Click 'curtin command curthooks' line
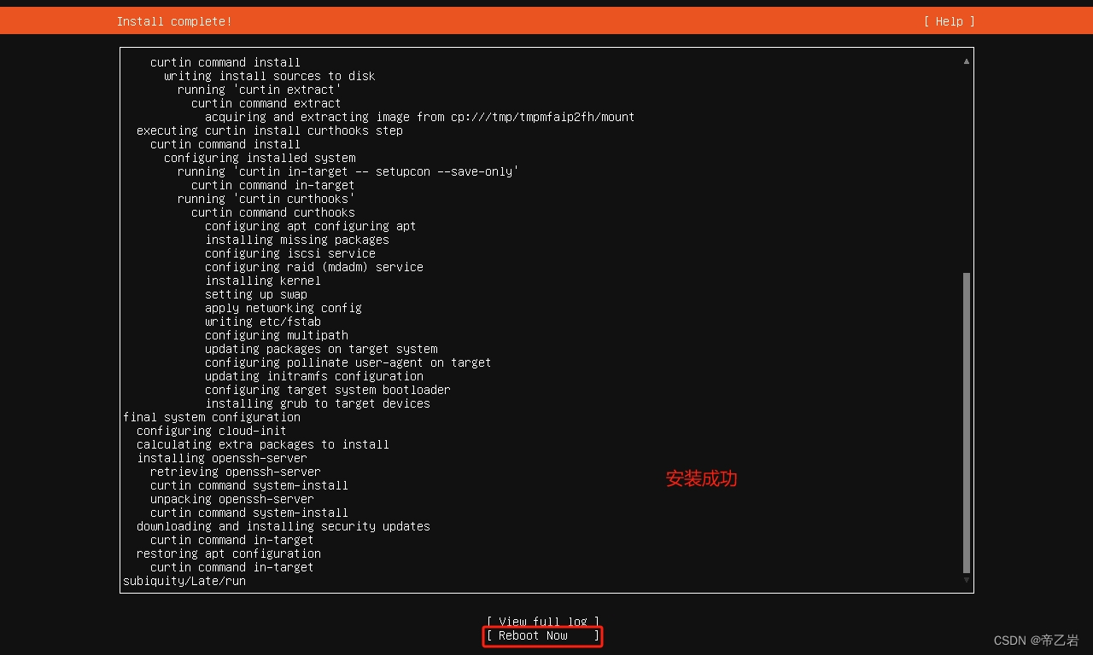 [x=273, y=212]
